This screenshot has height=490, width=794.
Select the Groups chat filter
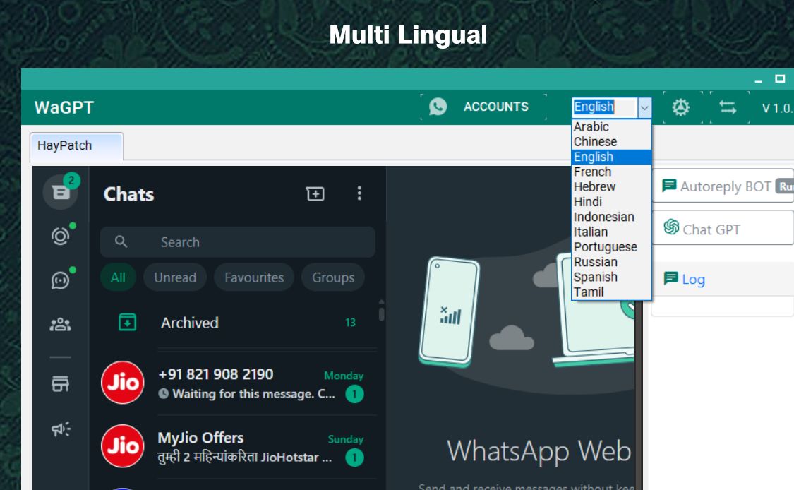(x=333, y=277)
